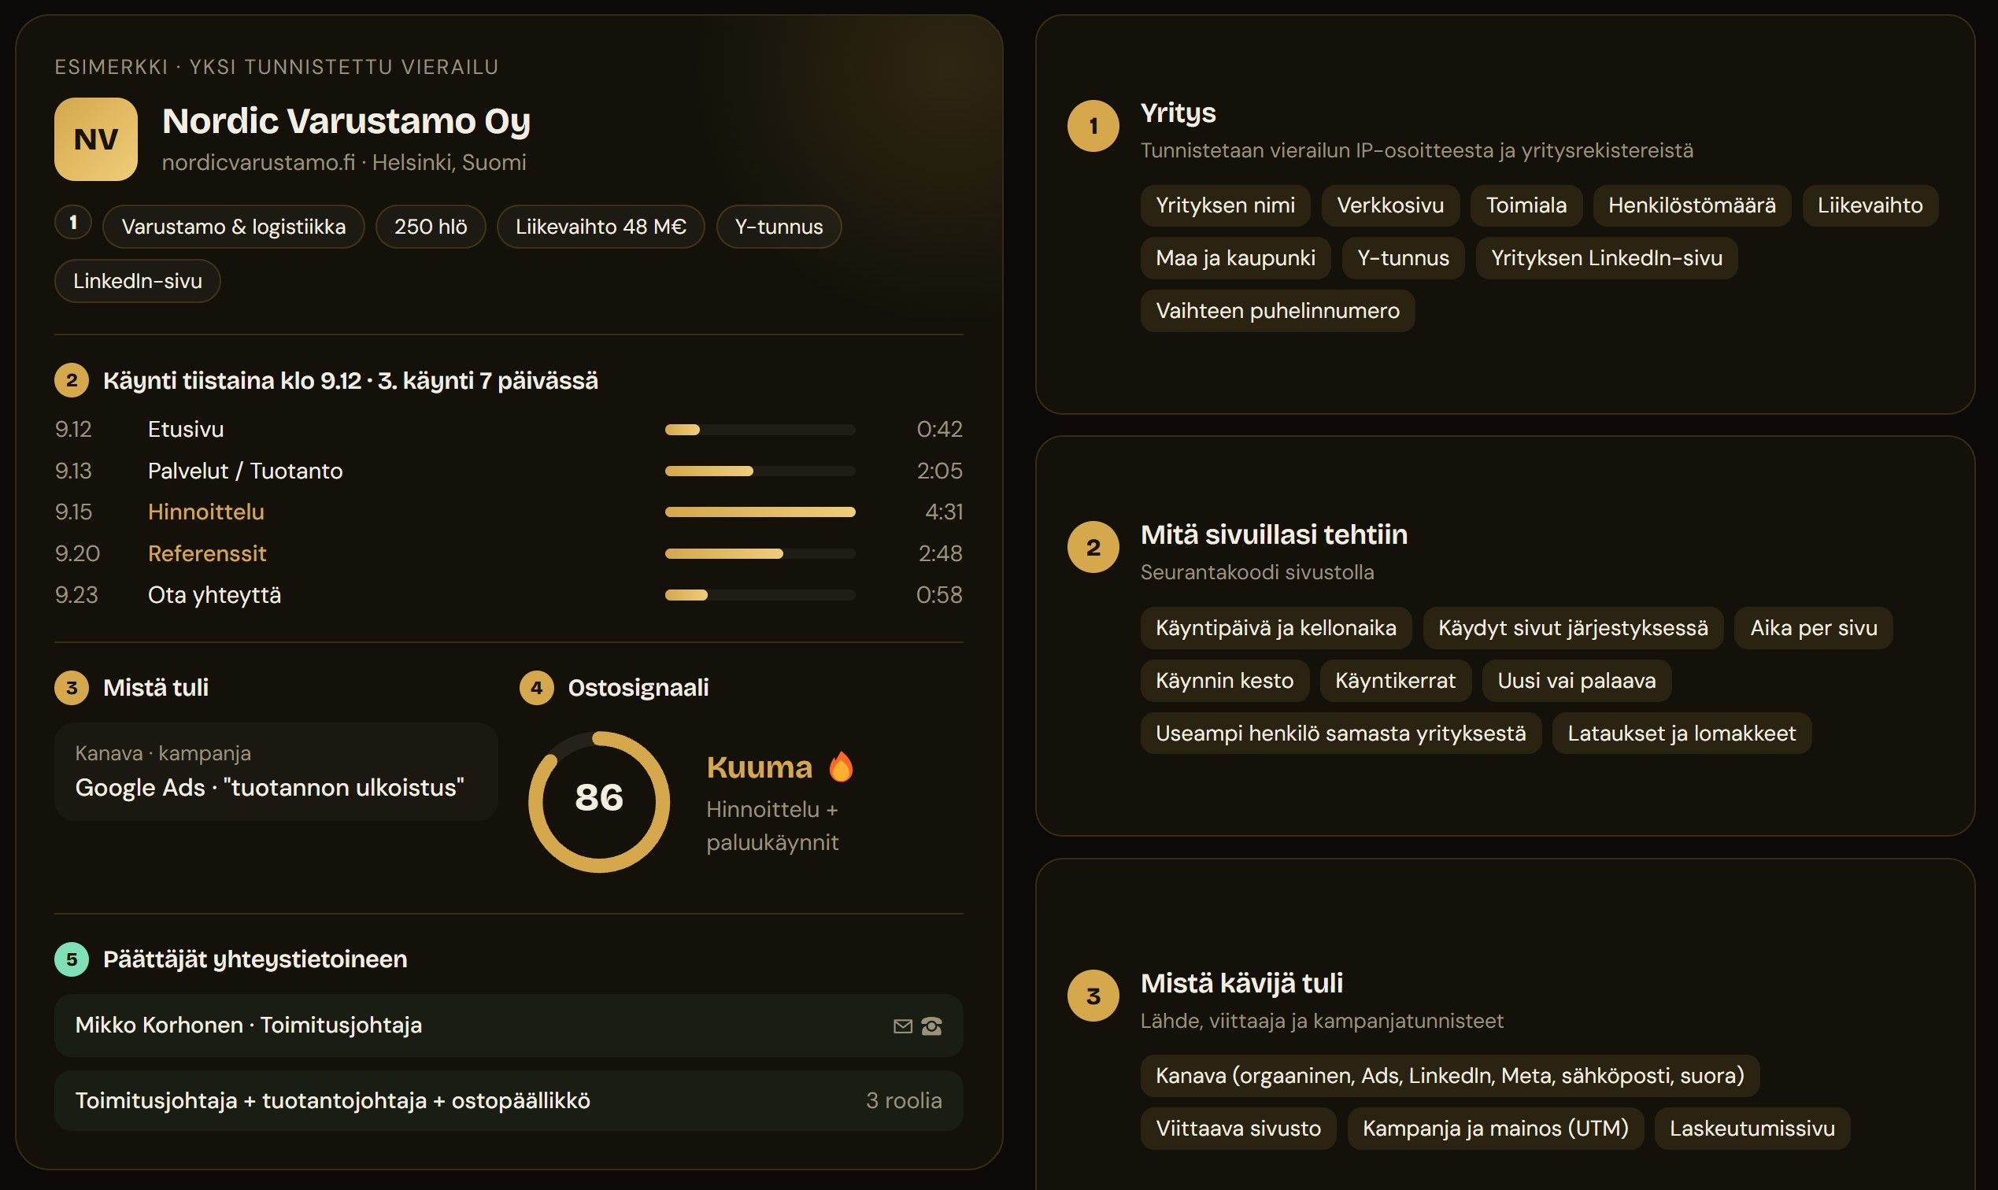Click the Etusivu progress bar
This screenshot has width=1998, height=1190.
pyautogui.click(x=760, y=430)
